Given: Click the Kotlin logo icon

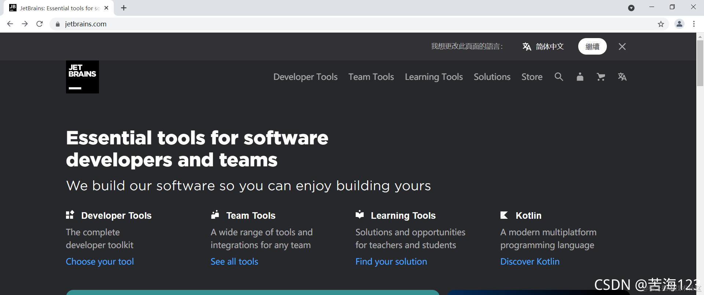Looking at the screenshot, I should 504,215.
